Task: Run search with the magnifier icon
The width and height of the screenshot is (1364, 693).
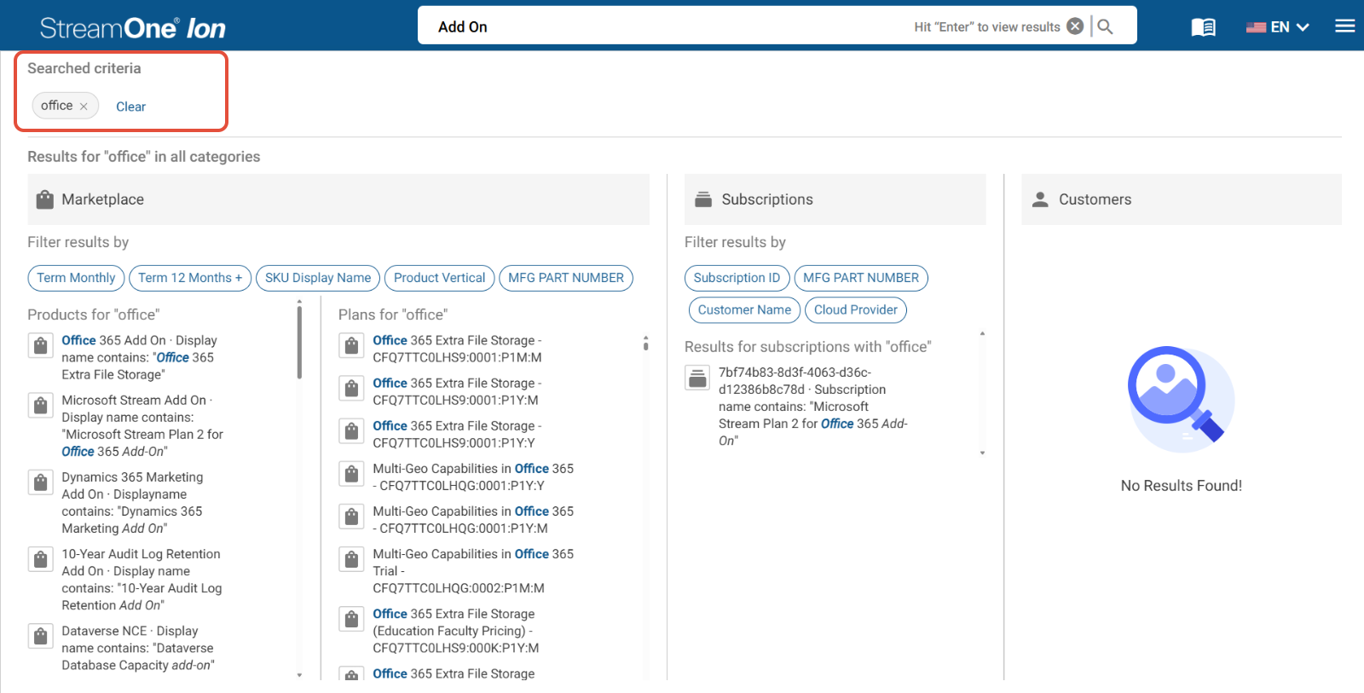Action: [x=1105, y=26]
